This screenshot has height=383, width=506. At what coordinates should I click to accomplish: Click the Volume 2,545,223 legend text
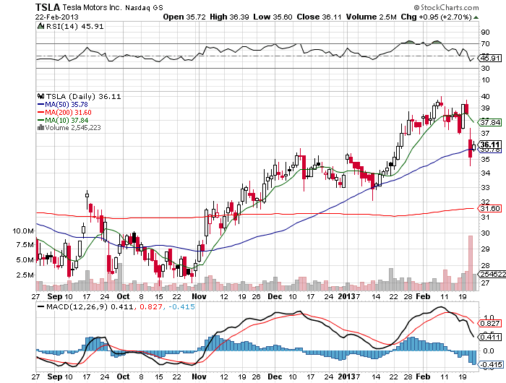(x=73, y=128)
